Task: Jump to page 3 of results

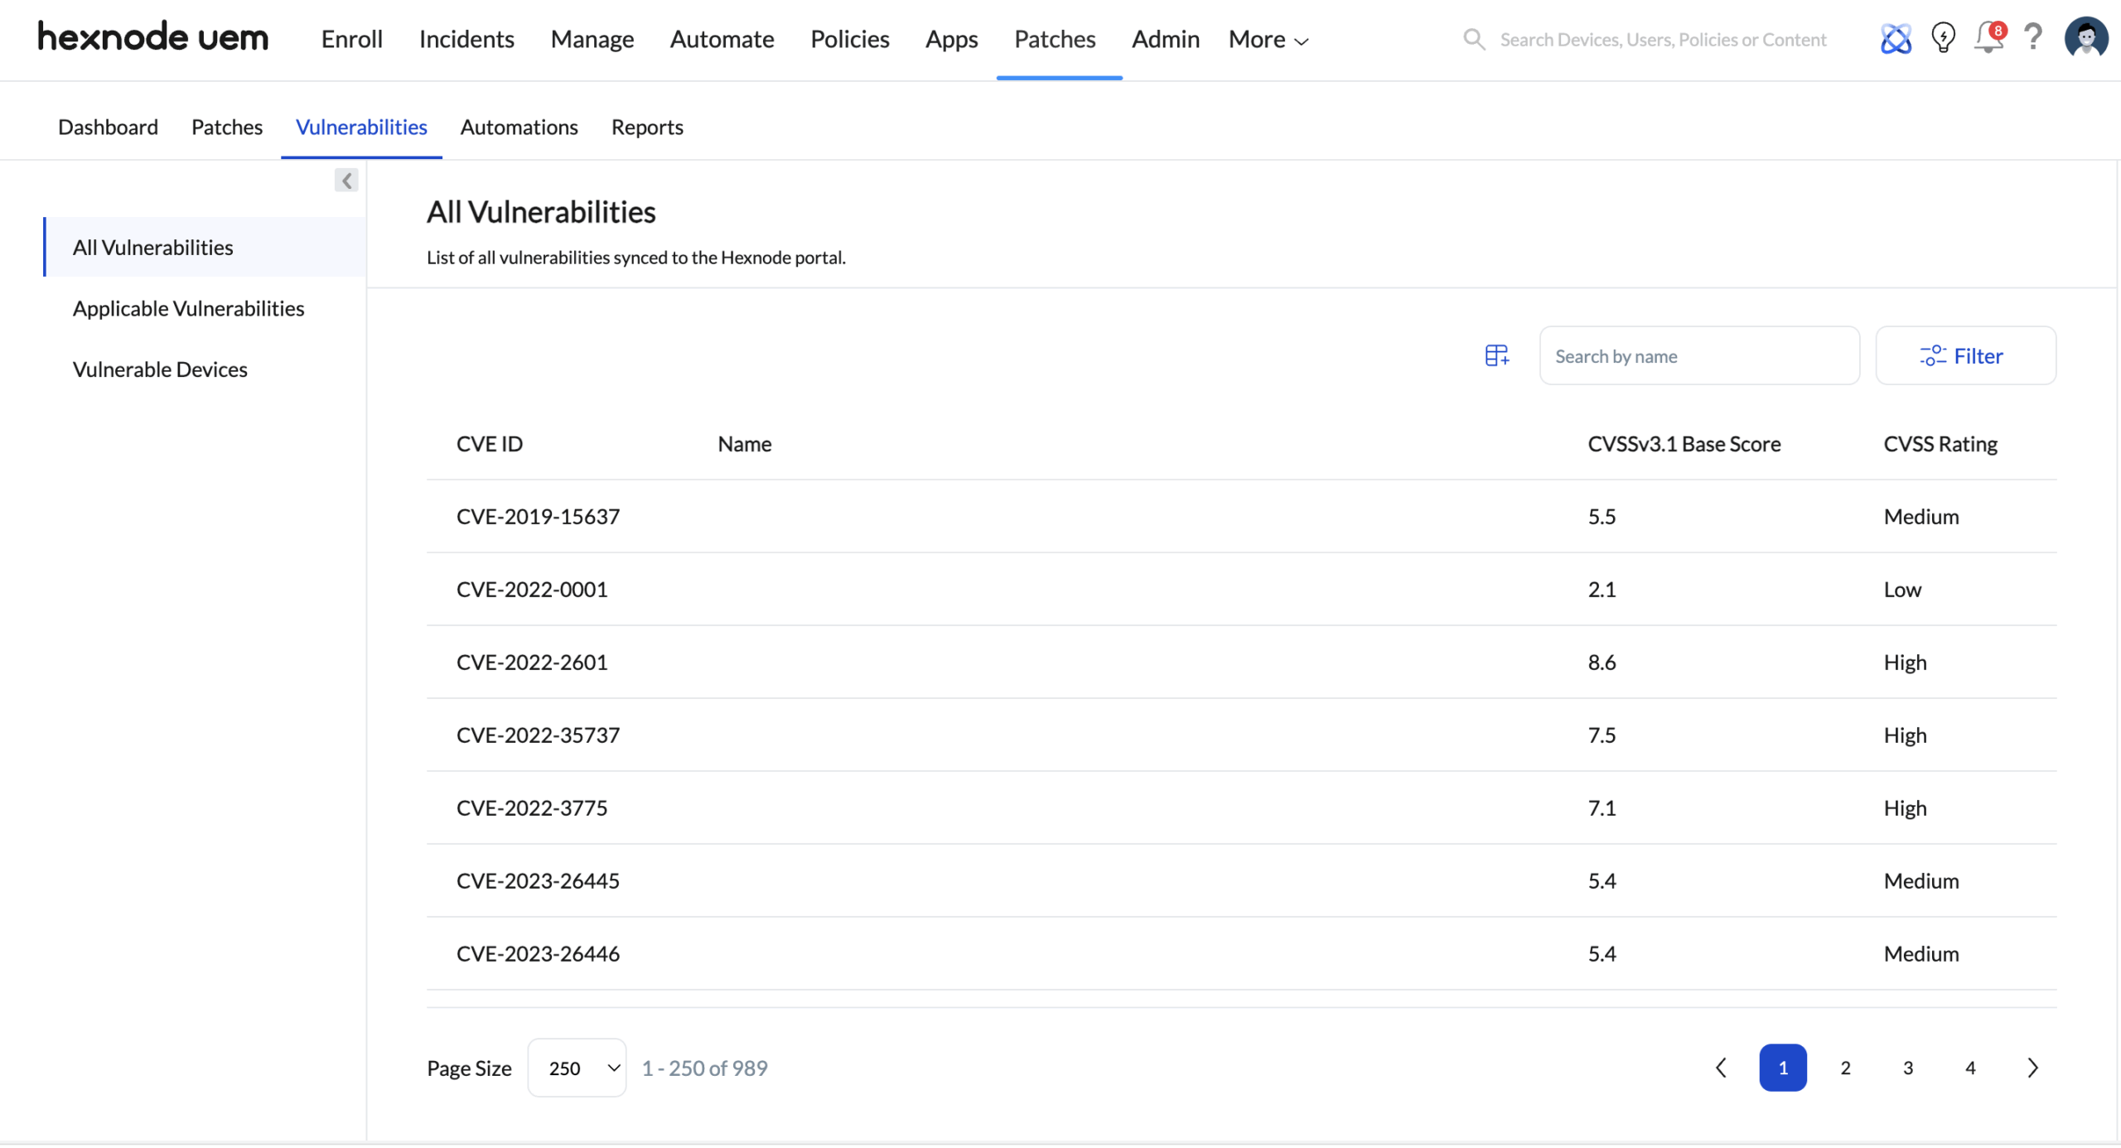Action: (1907, 1068)
